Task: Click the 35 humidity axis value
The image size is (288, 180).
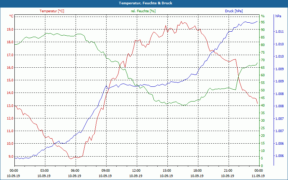Action: coord(263,113)
